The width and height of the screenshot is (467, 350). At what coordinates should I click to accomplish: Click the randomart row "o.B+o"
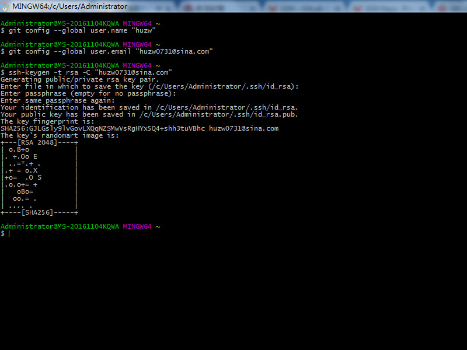click(19, 150)
